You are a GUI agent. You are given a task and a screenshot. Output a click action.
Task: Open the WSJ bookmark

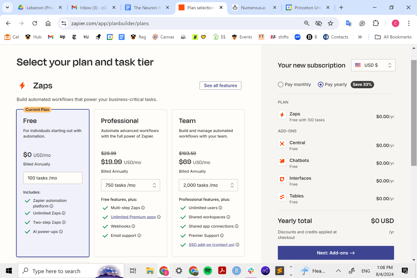click(x=86, y=37)
